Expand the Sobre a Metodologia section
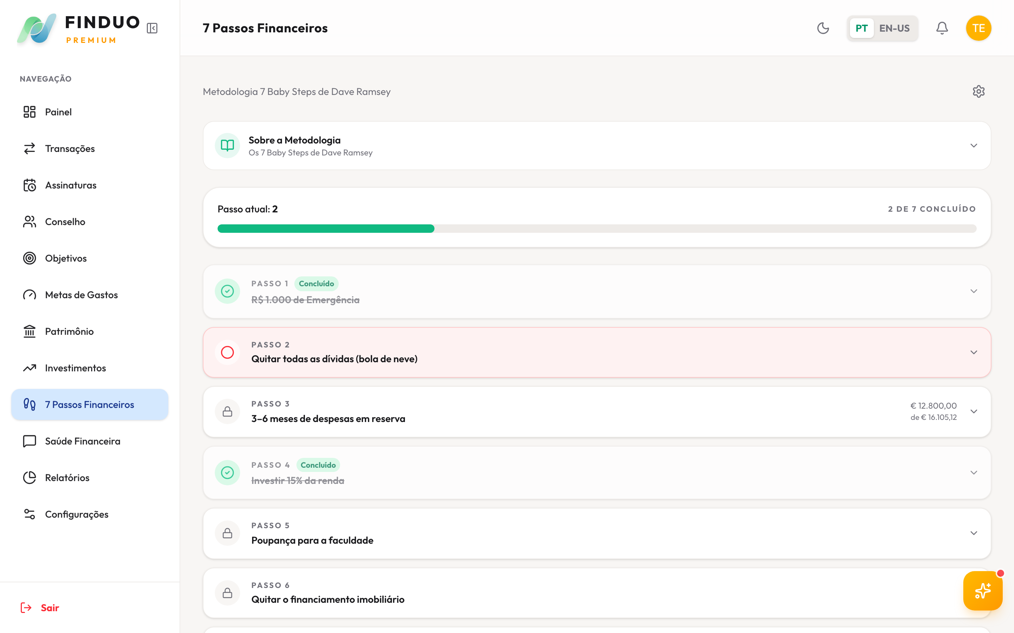 click(x=974, y=146)
